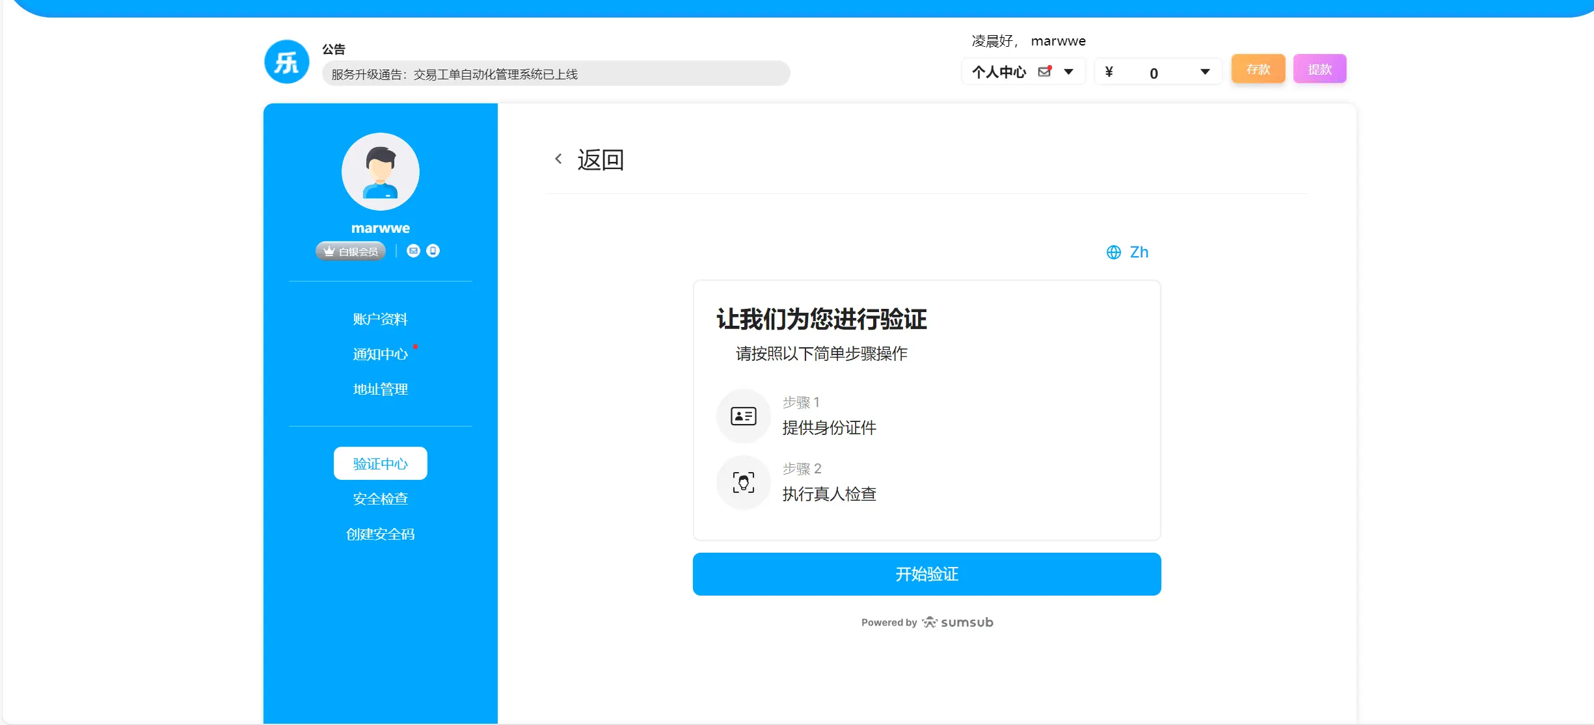
Task: Toggle the 通知中心 unread indicator entry
Action: [381, 353]
